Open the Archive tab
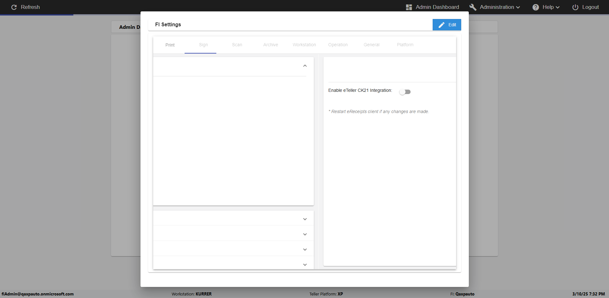The height and width of the screenshot is (298, 609). [271, 45]
